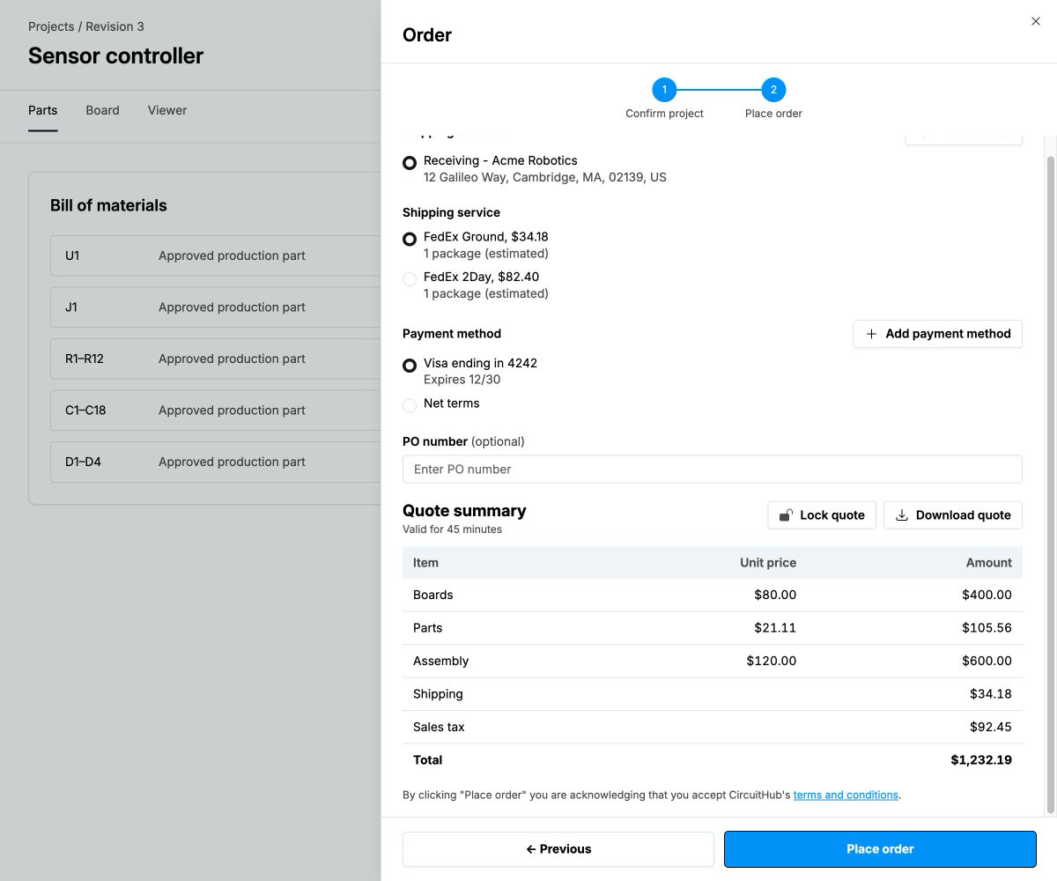Click the 12 Galileo Way address text
This screenshot has height=881, width=1057.
pos(545,177)
